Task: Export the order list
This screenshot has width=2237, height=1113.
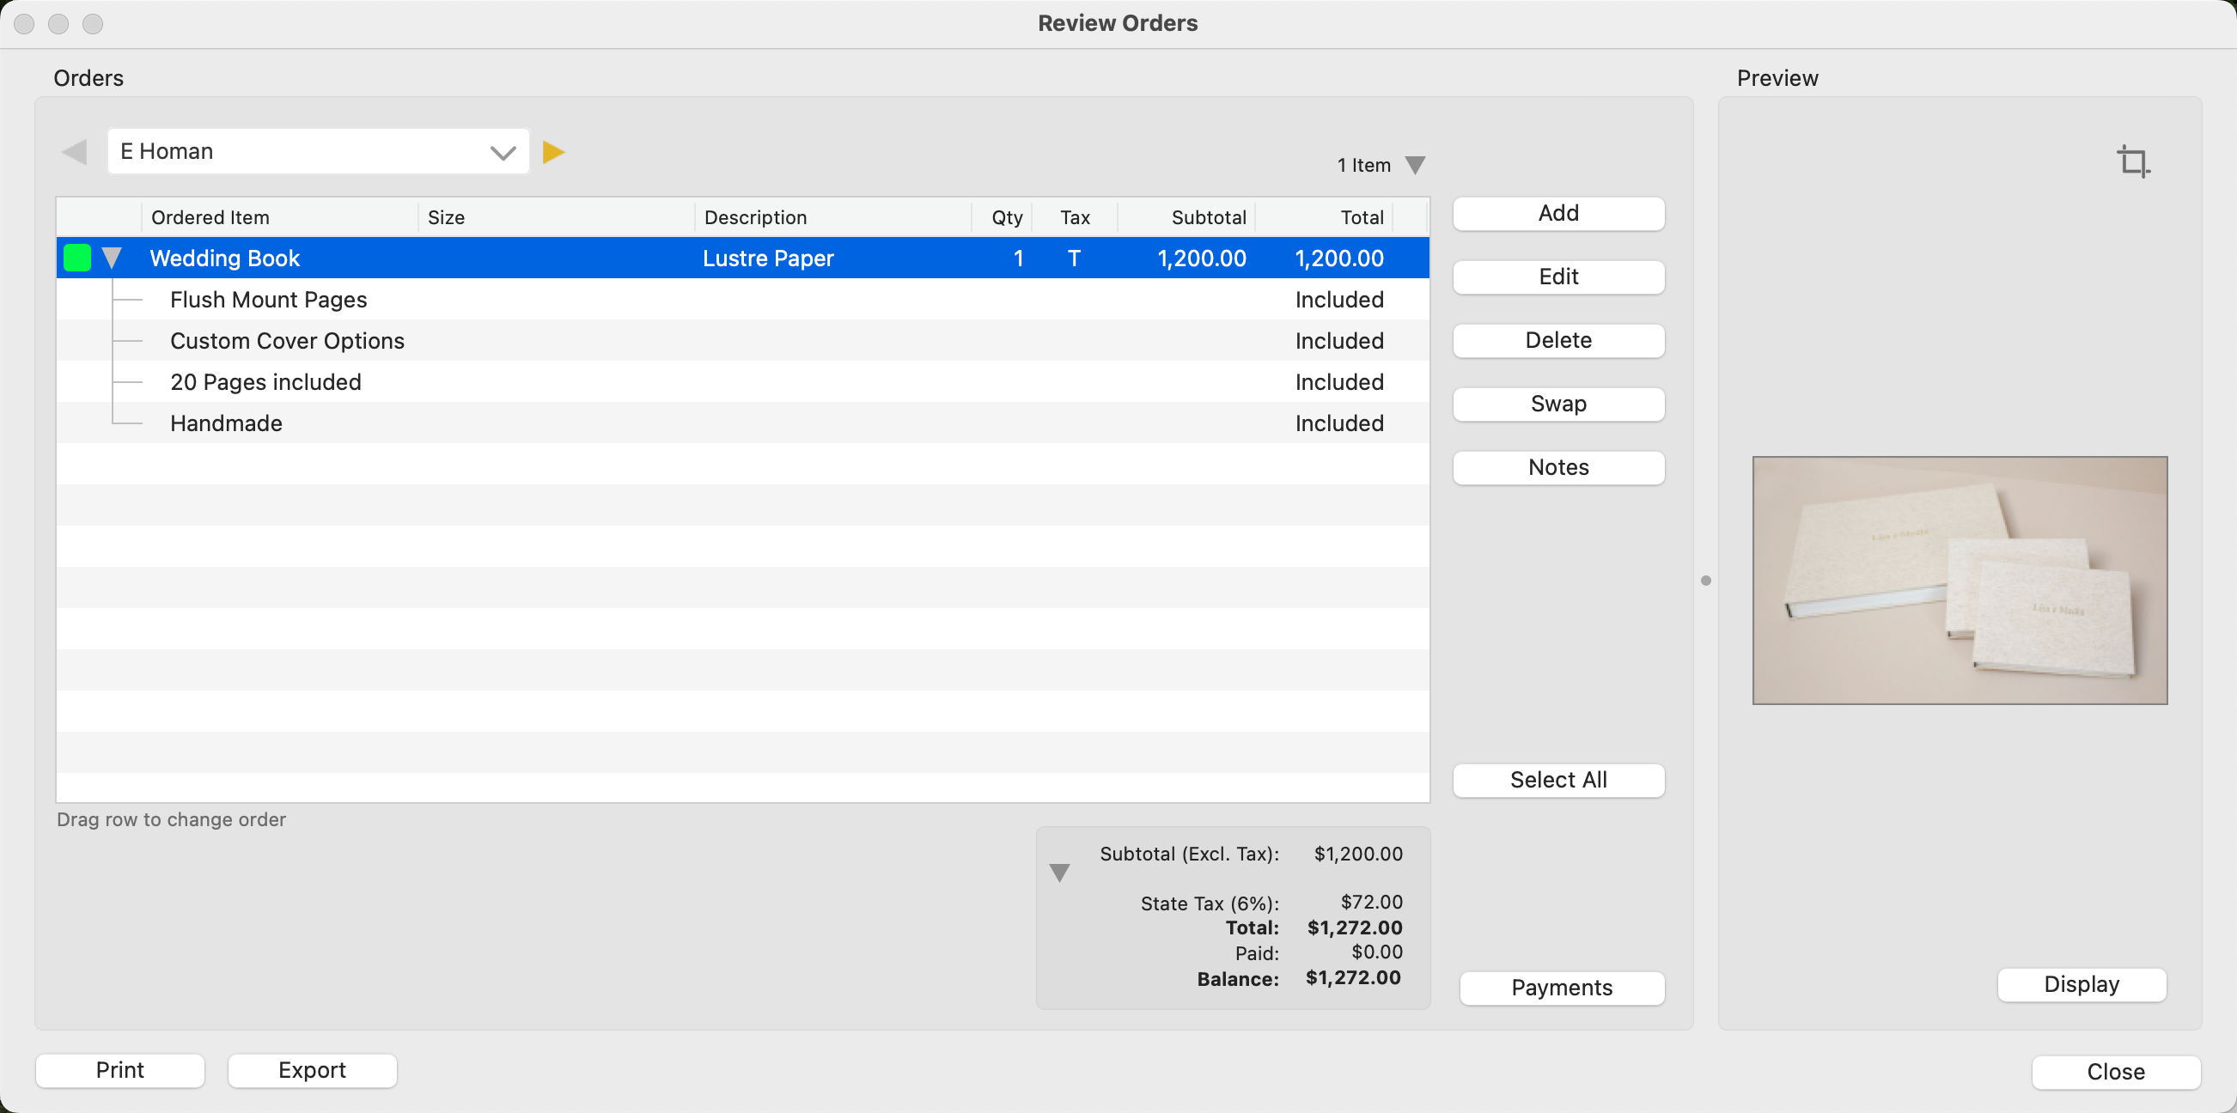Action: click(x=312, y=1069)
